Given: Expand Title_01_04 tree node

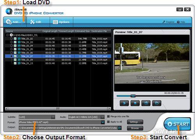Looking at the screenshot, I should (11, 45).
